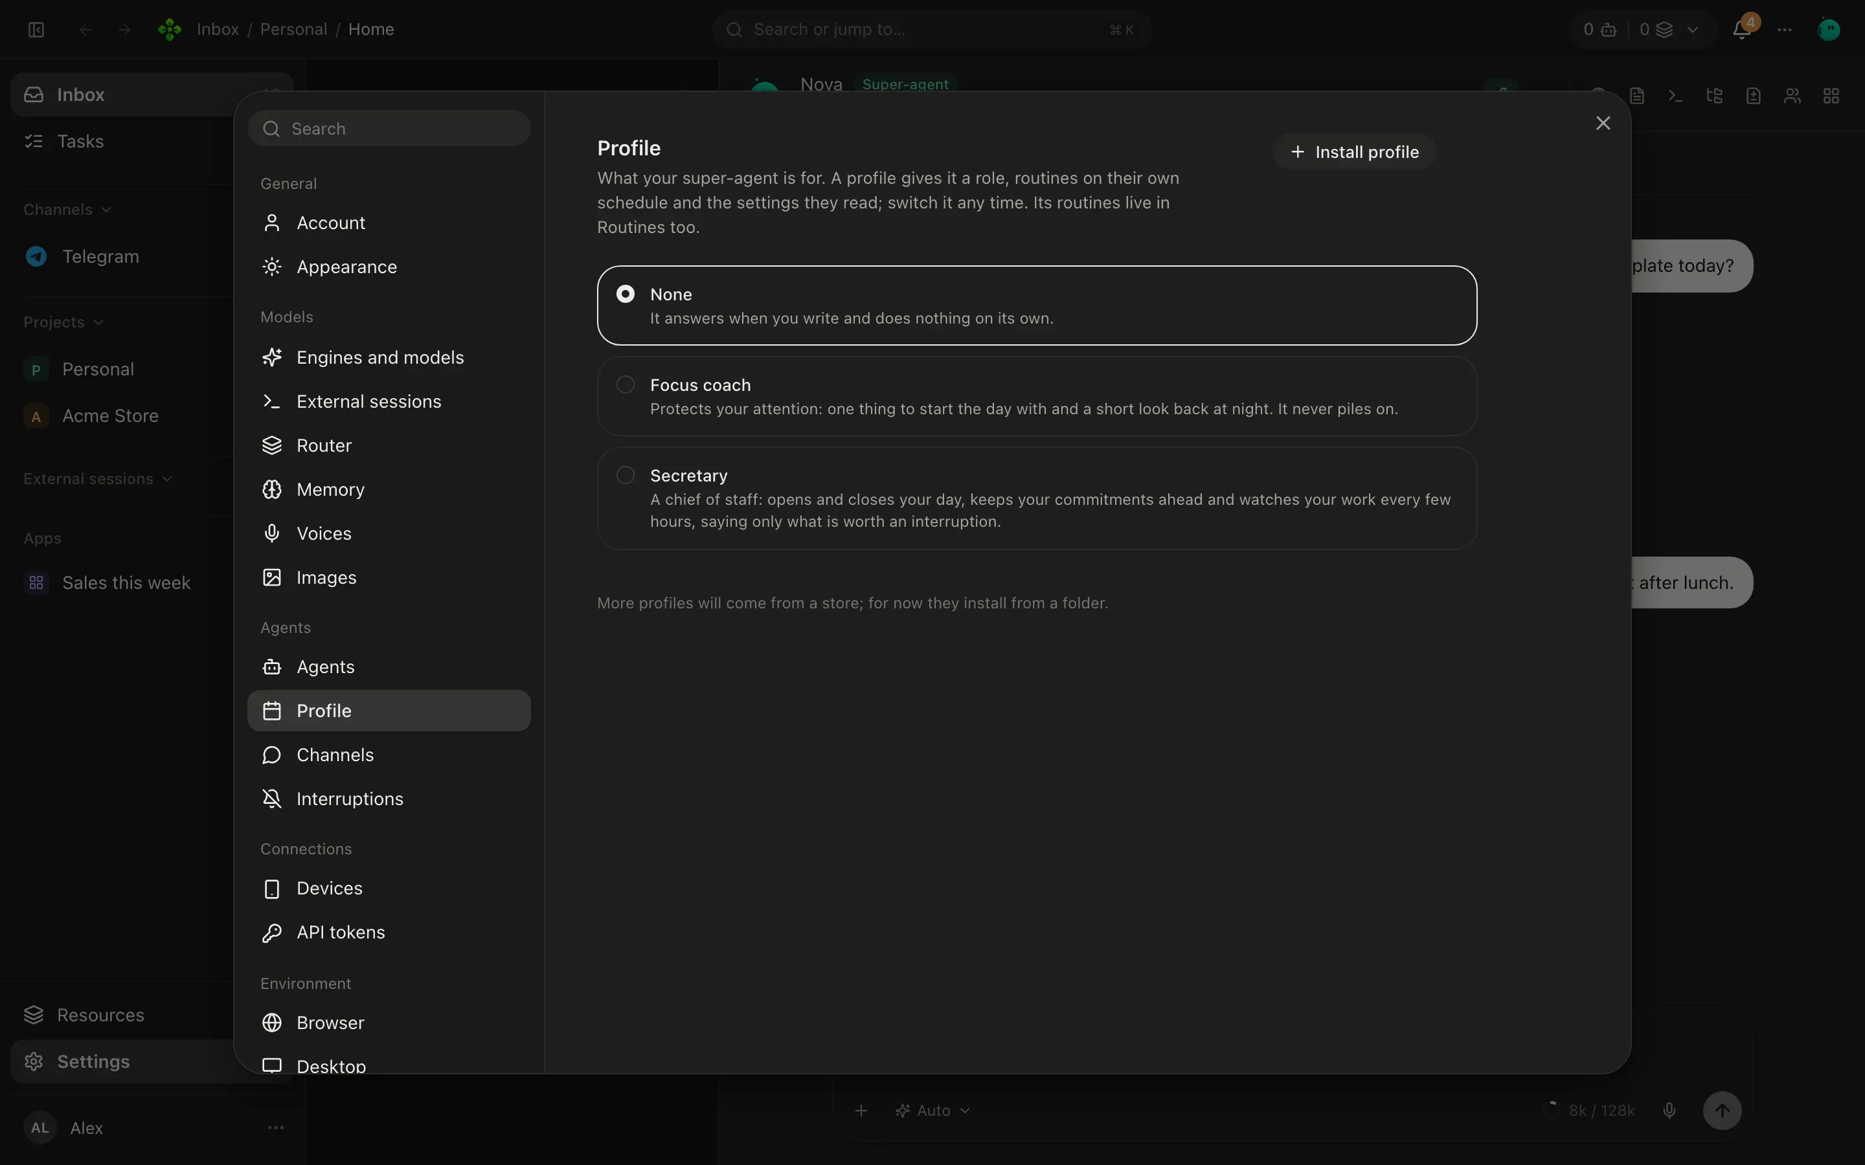The width and height of the screenshot is (1865, 1165).
Task: Open the notifications bell
Action: tap(1742, 29)
